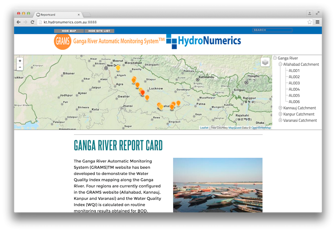
Task: Click the GRAMS orange circle logo
Action: click(62, 41)
